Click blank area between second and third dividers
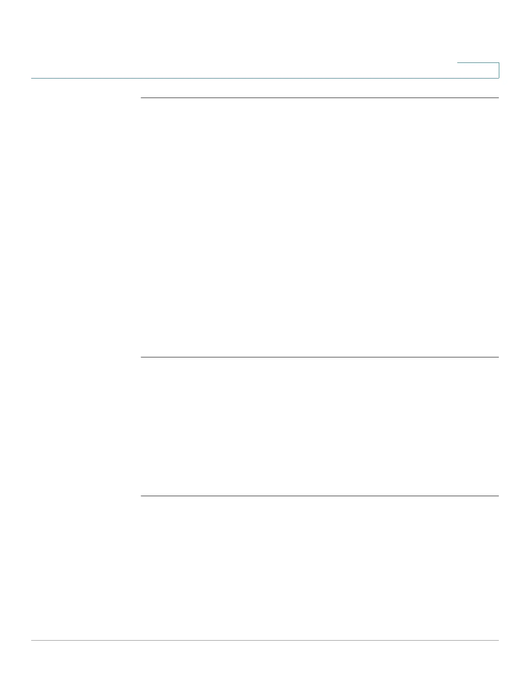530x687 pixels. pyautogui.click(x=320, y=426)
